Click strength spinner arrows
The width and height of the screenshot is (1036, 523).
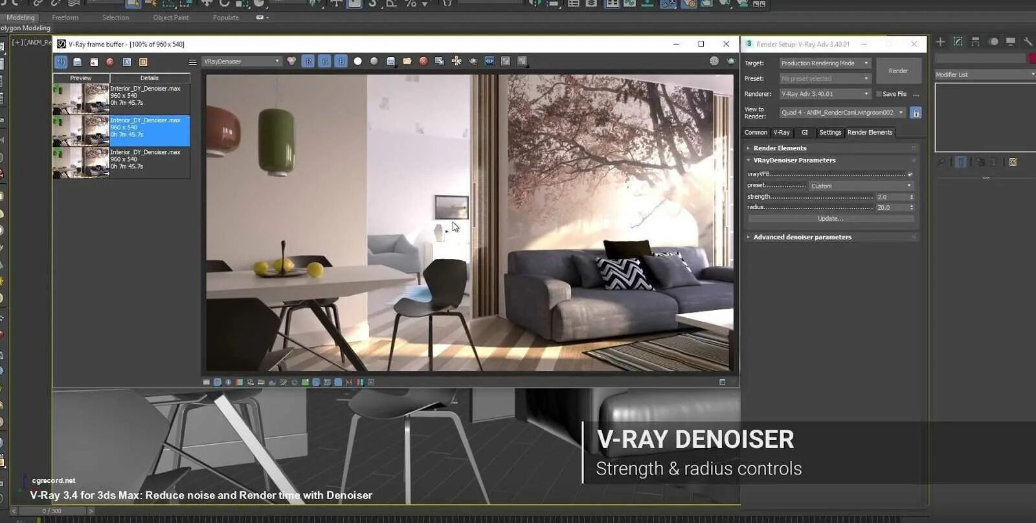click(911, 197)
